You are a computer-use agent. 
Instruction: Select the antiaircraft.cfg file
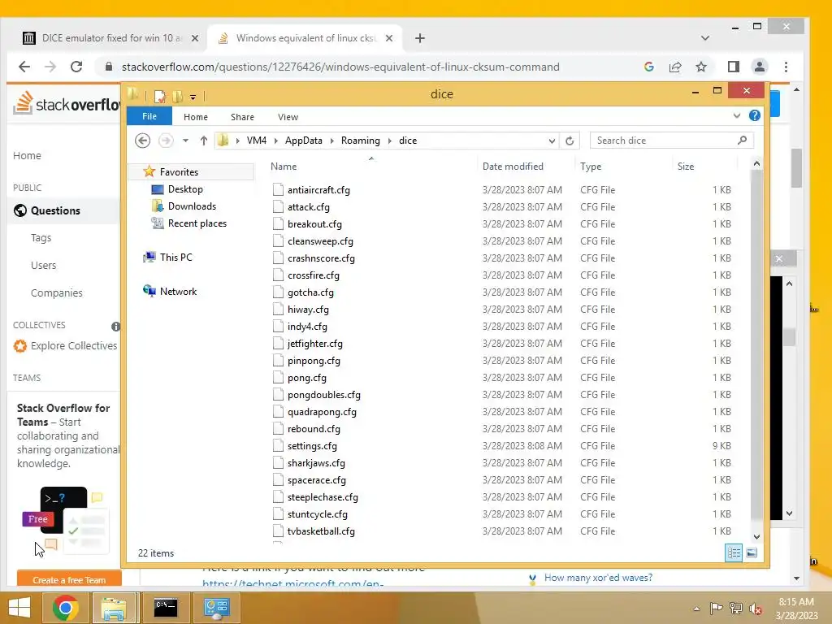[x=318, y=190]
